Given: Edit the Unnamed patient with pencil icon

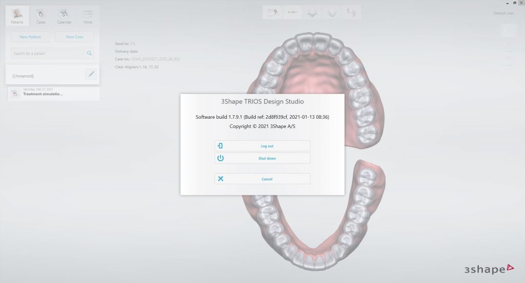Looking at the screenshot, I should pyautogui.click(x=91, y=74).
